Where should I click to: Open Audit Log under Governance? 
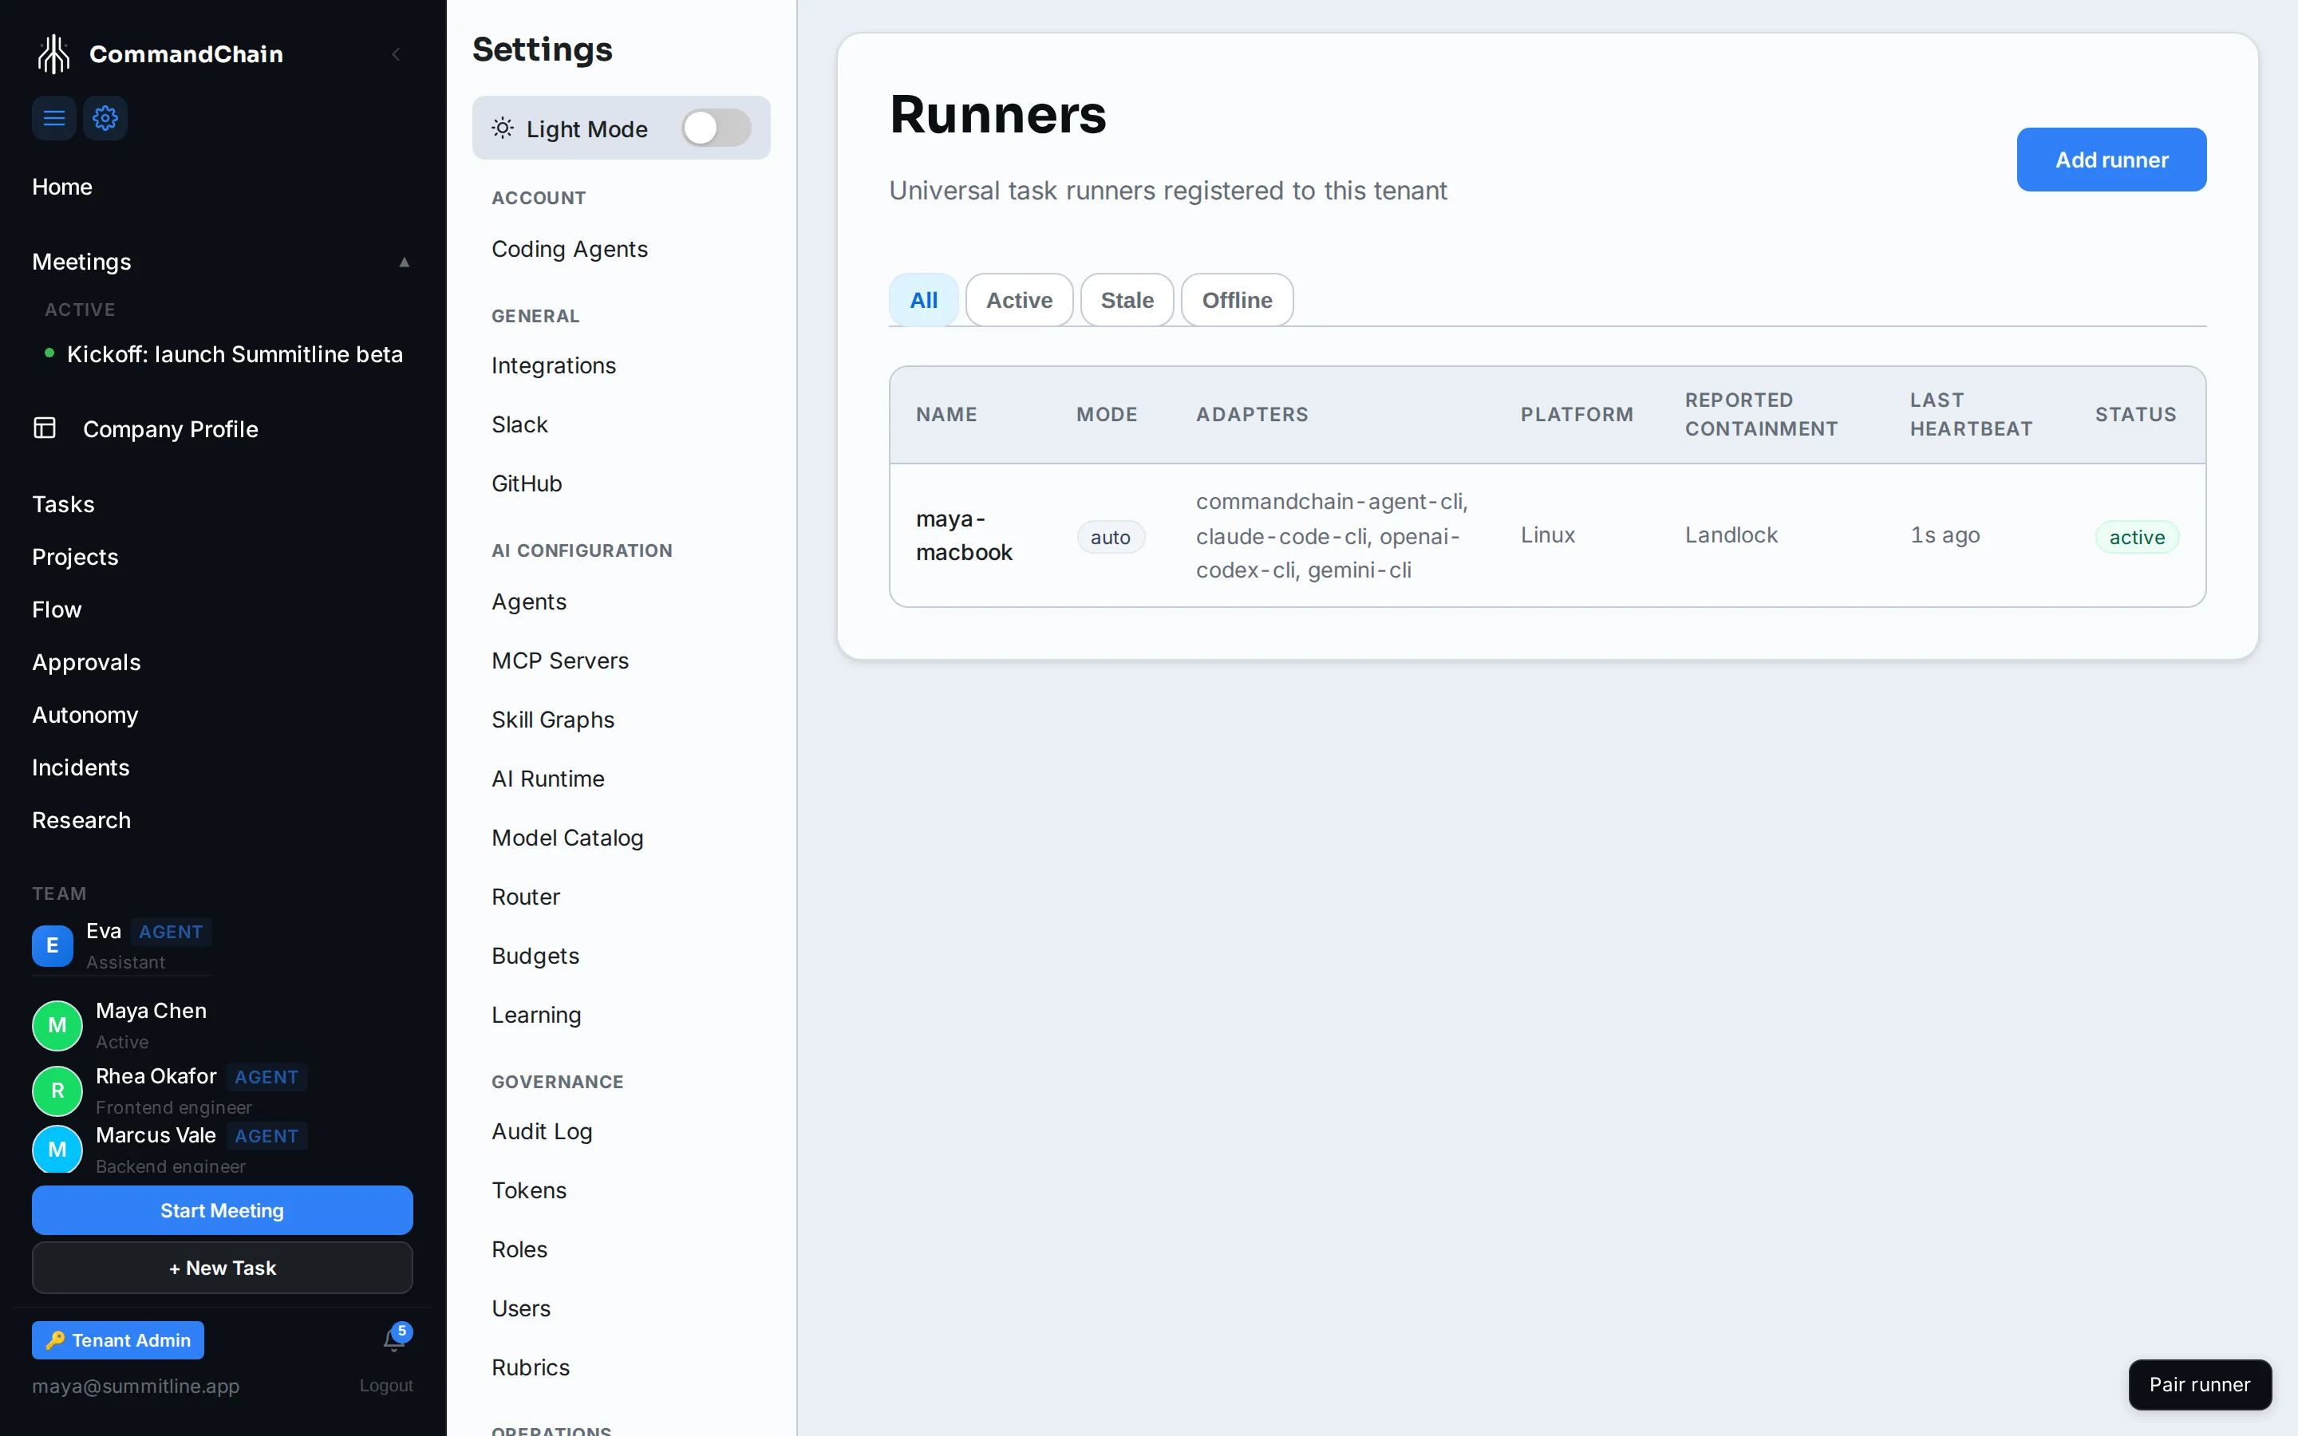click(543, 1131)
